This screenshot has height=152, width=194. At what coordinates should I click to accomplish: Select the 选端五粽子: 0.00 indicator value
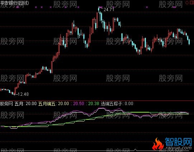(117, 104)
